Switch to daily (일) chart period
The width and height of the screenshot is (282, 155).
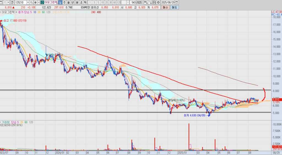(x=60, y=2)
